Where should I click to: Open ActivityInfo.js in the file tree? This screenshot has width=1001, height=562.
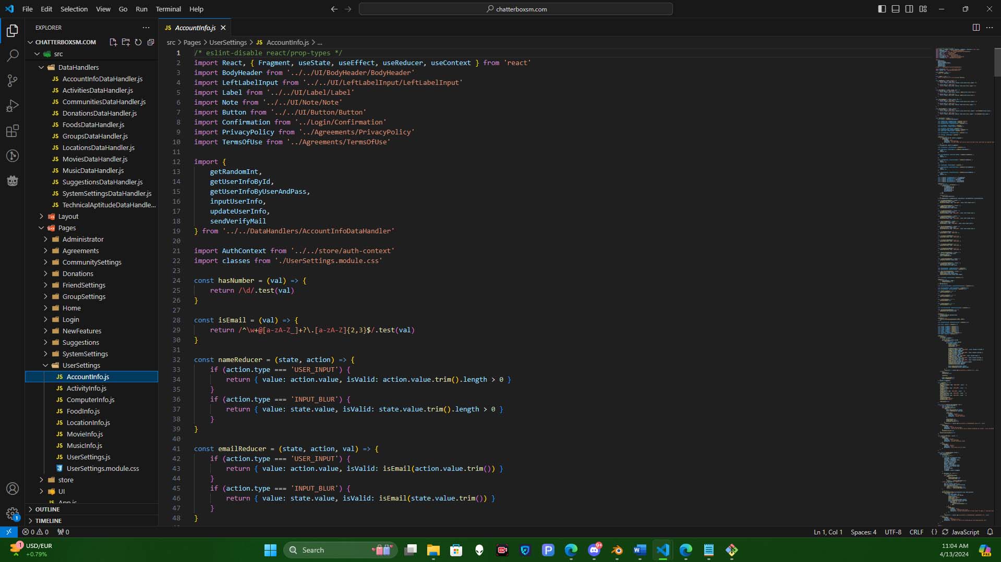(x=86, y=388)
